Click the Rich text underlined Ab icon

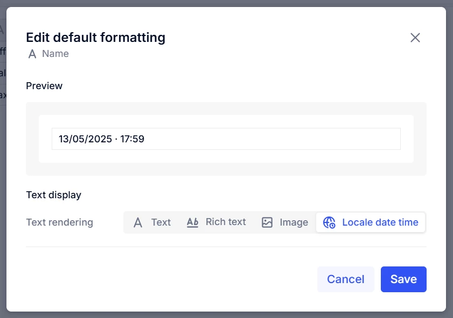(x=192, y=222)
